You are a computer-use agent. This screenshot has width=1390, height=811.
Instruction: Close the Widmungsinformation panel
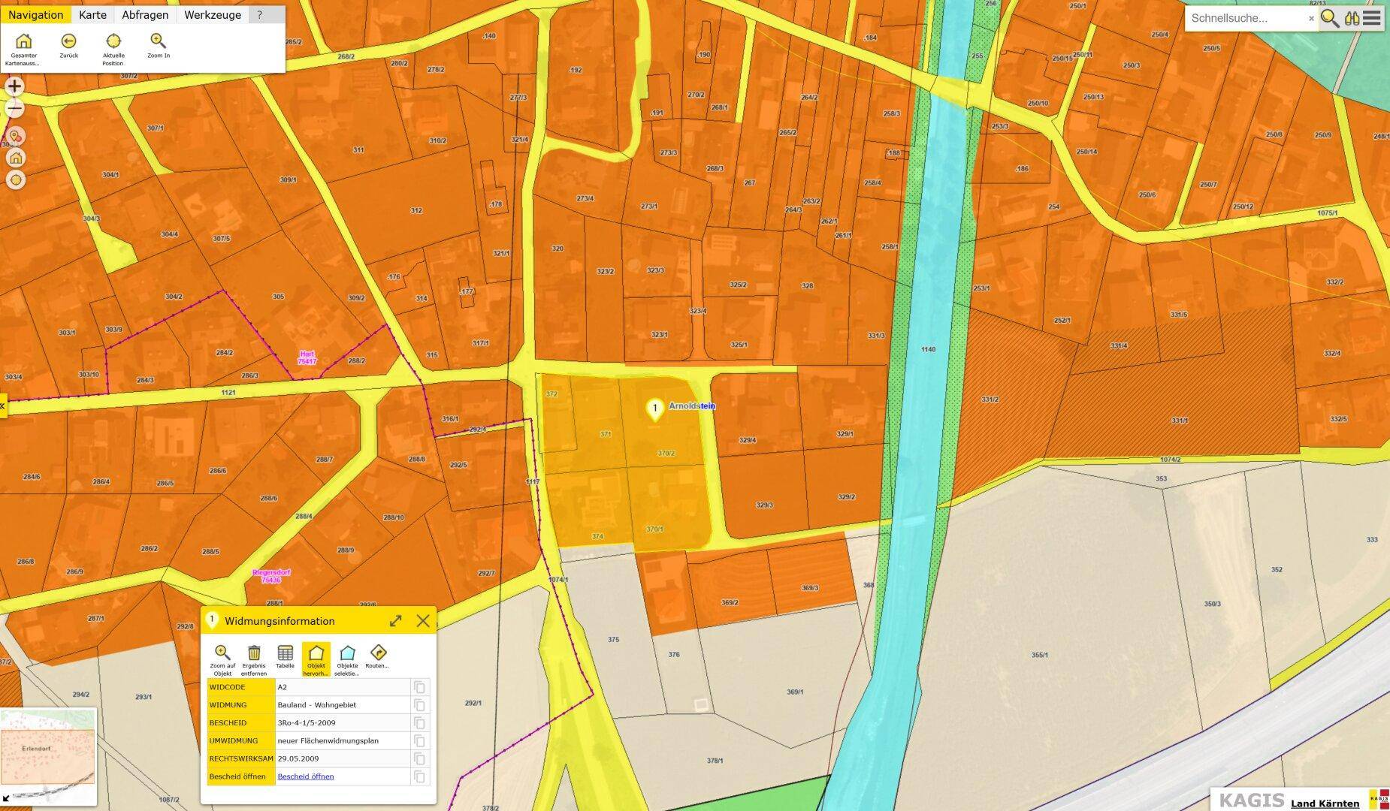click(423, 620)
